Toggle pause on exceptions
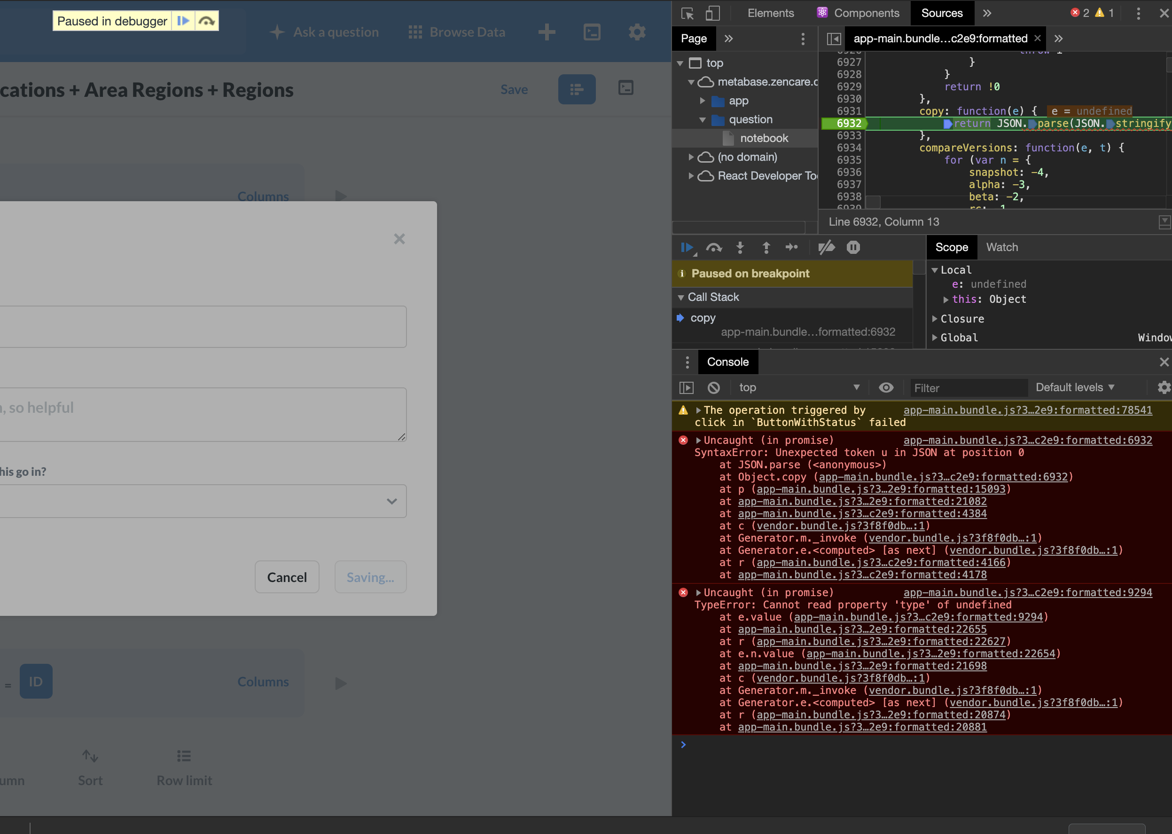 853,247
